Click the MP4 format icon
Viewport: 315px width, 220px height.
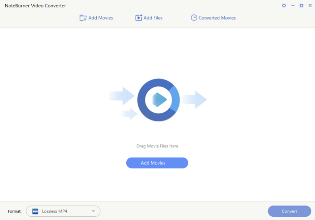pos(35,211)
